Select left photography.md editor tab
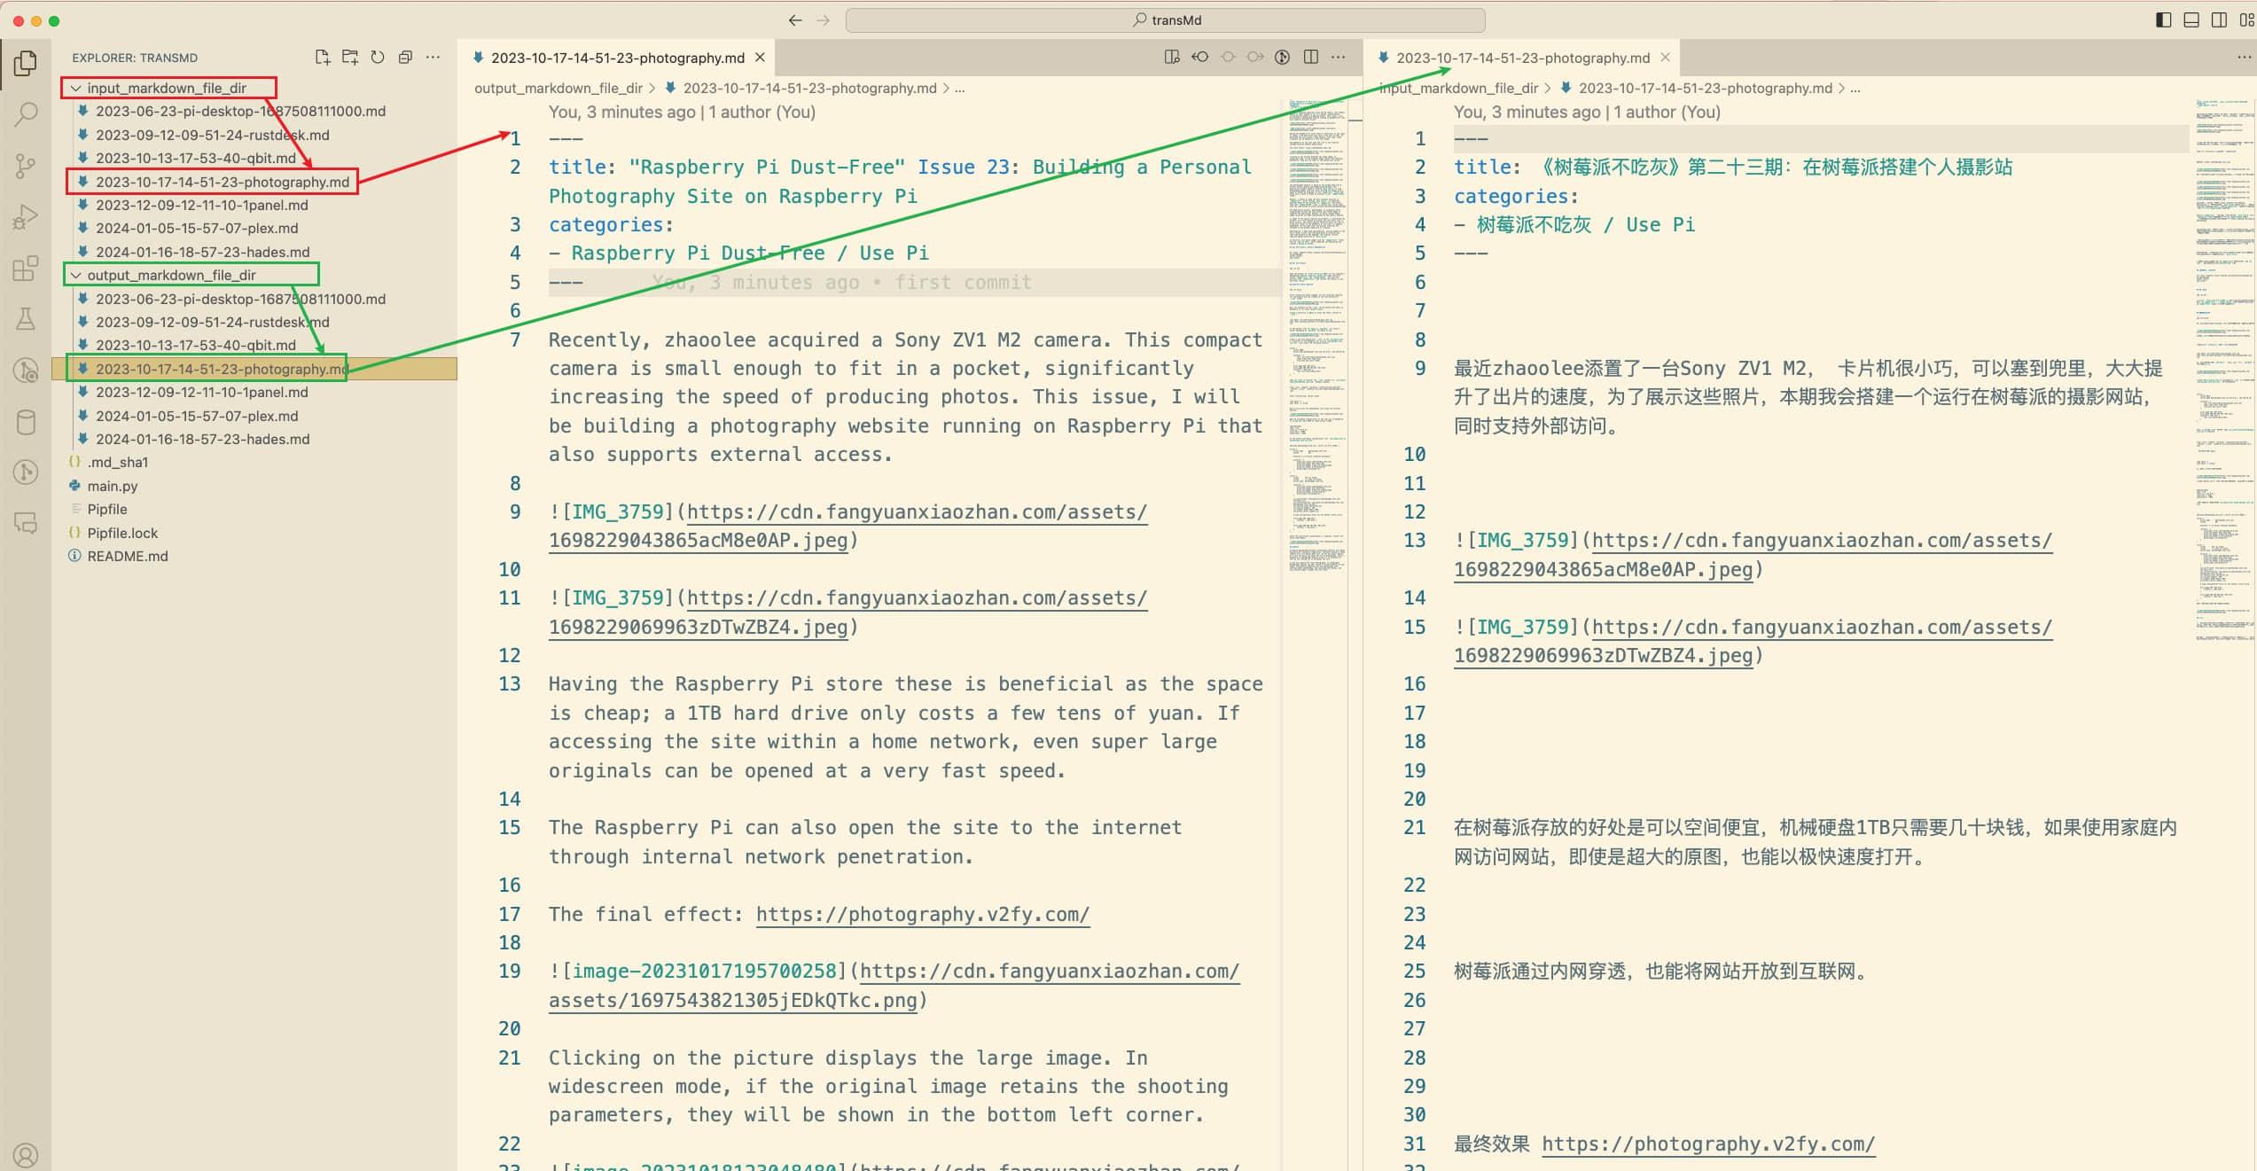The width and height of the screenshot is (2257, 1171). tap(617, 58)
